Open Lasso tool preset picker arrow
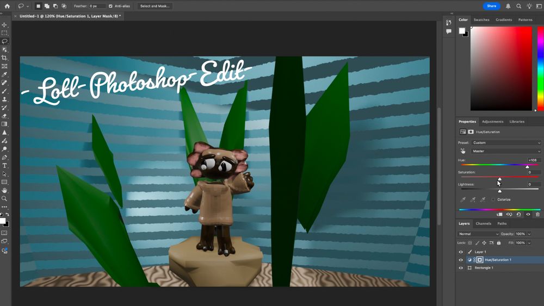Image resolution: width=544 pixels, height=306 pixels. pos(28,6)
